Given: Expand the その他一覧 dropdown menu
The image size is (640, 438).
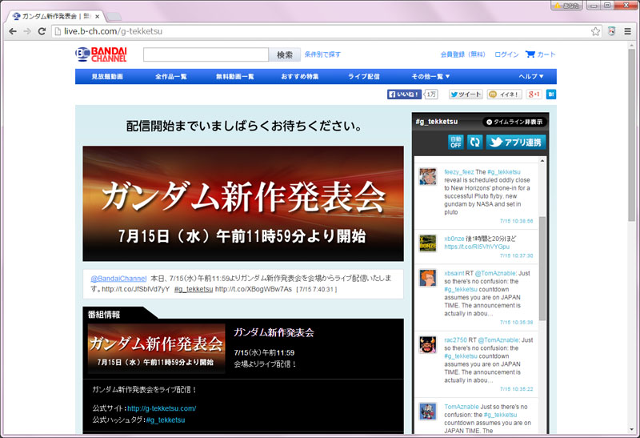Looking at the screenshot, I should coord(430,76).
